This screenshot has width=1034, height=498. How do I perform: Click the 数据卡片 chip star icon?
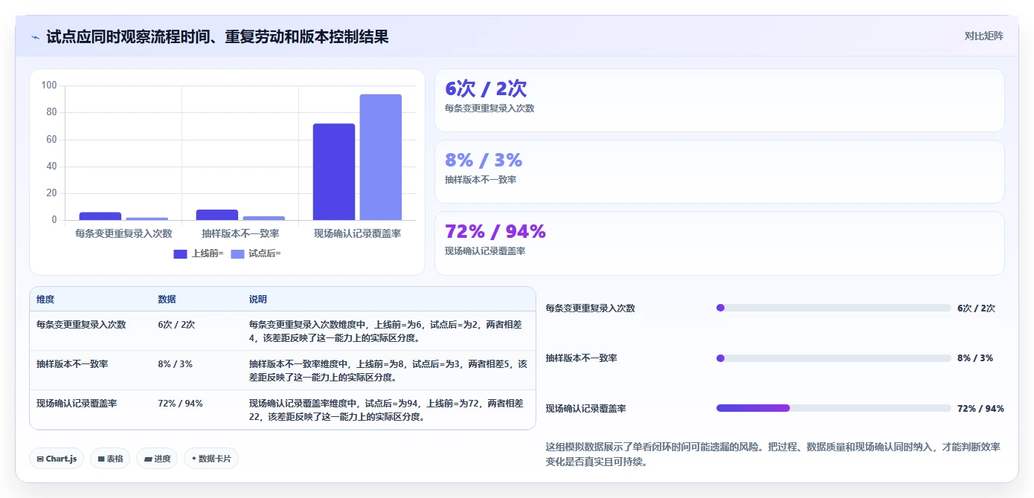(194, 459)
